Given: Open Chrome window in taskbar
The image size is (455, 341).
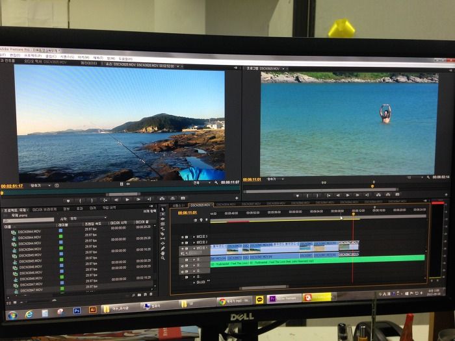Looking at the screenshot, I should [x=235, y=301].
